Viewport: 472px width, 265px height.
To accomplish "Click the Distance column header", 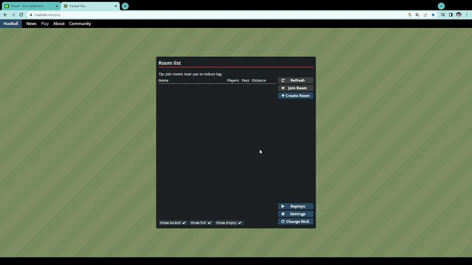I will tap(258, 80).
